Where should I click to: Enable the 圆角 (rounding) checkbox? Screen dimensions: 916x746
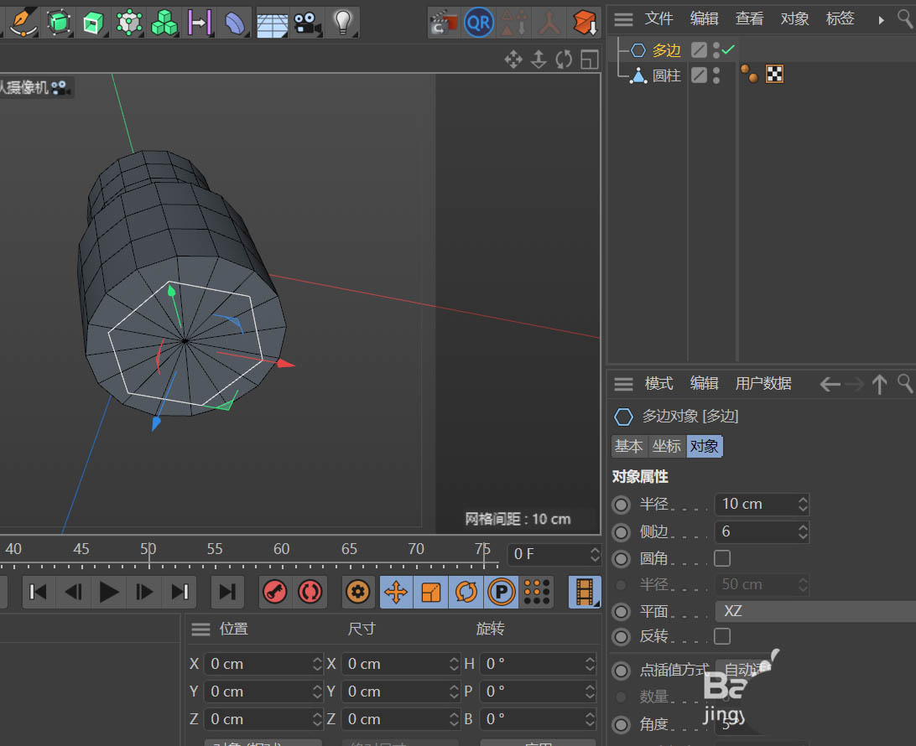721,558
